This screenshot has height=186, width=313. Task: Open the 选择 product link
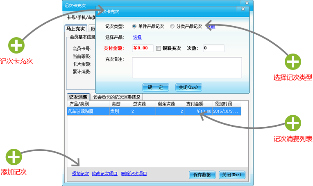(x=137, y=37)
